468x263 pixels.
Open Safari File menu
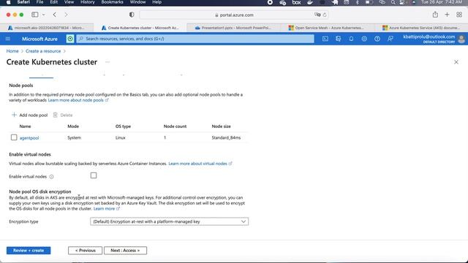click(x=39, y=2)
